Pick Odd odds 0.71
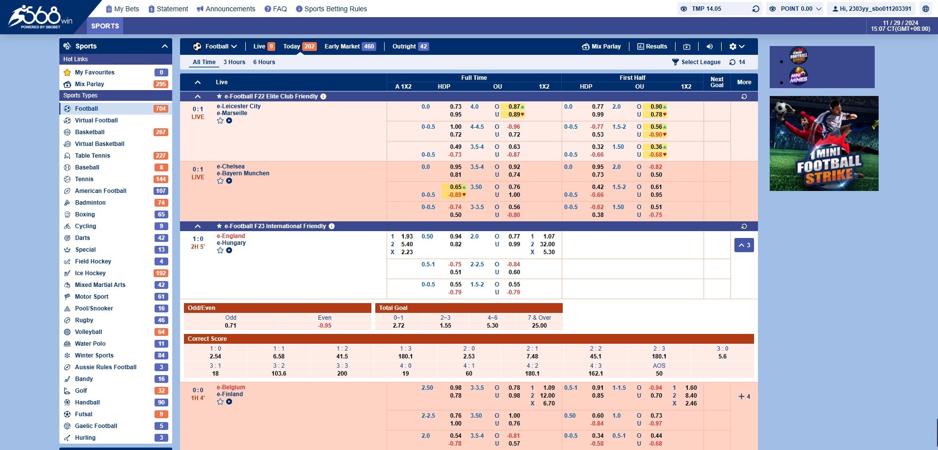Screen dimensions: 938x450 [231, 322]
